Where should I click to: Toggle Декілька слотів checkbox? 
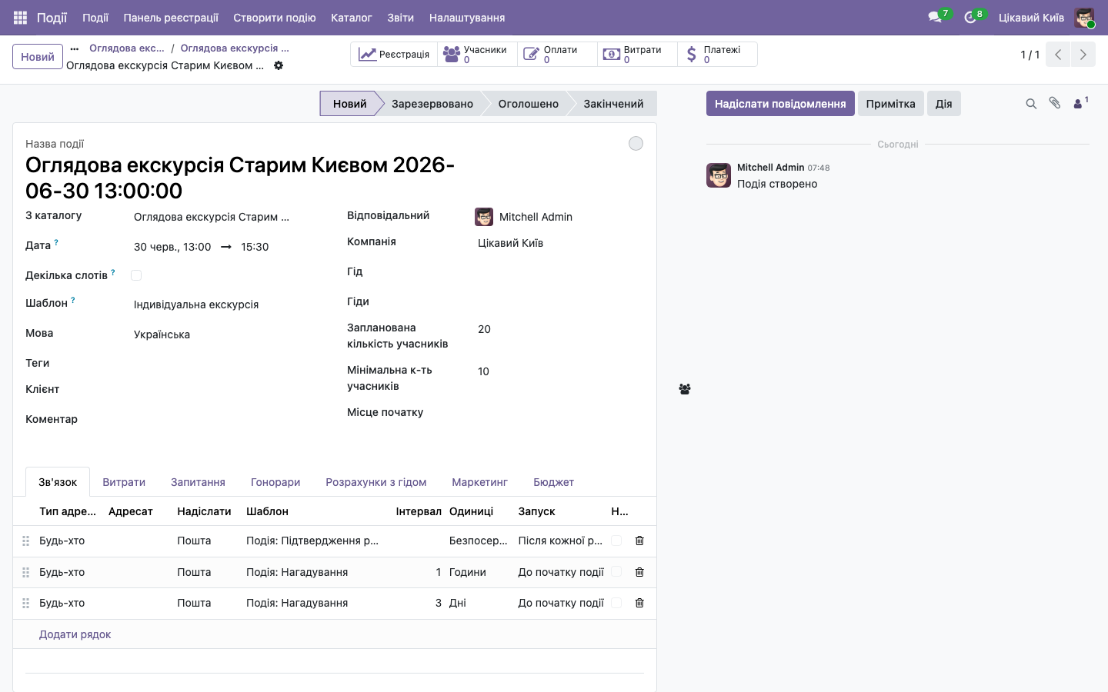pos(136,275)
